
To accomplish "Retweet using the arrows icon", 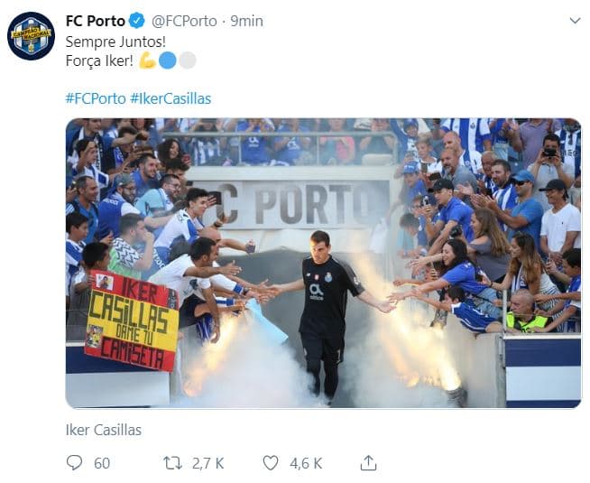I will (x=171, y=462).
